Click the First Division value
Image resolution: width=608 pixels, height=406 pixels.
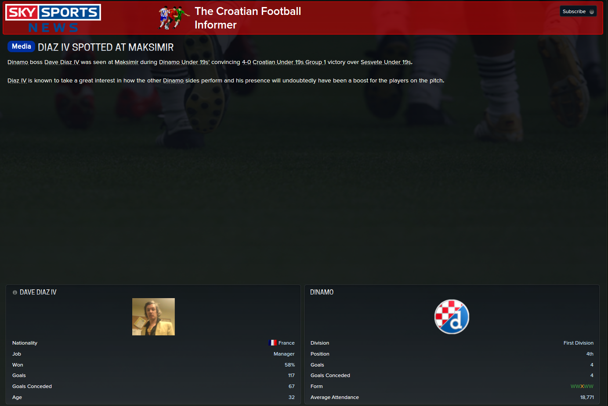point(579,343)
